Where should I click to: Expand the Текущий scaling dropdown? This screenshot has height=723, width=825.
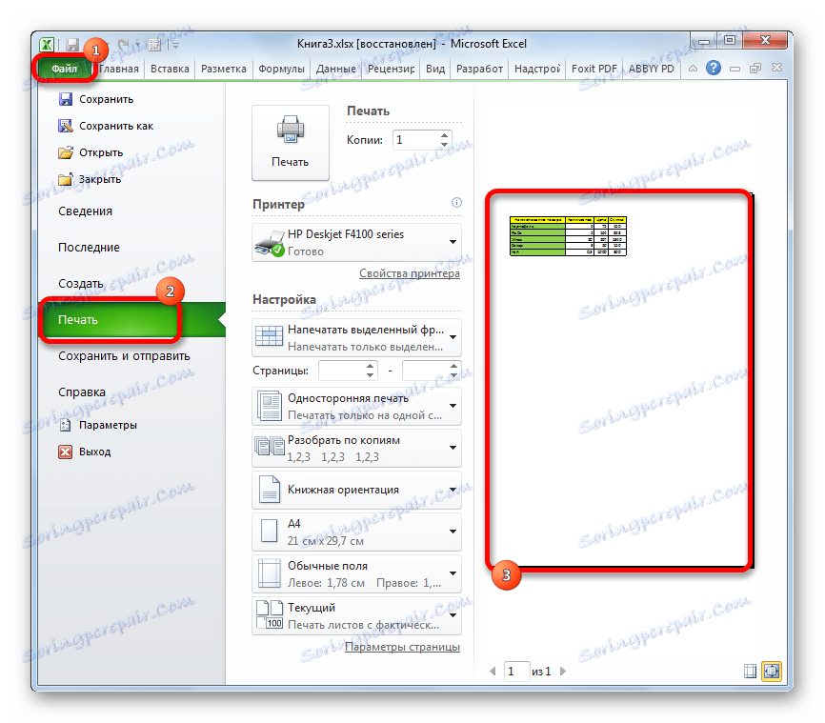452,615
